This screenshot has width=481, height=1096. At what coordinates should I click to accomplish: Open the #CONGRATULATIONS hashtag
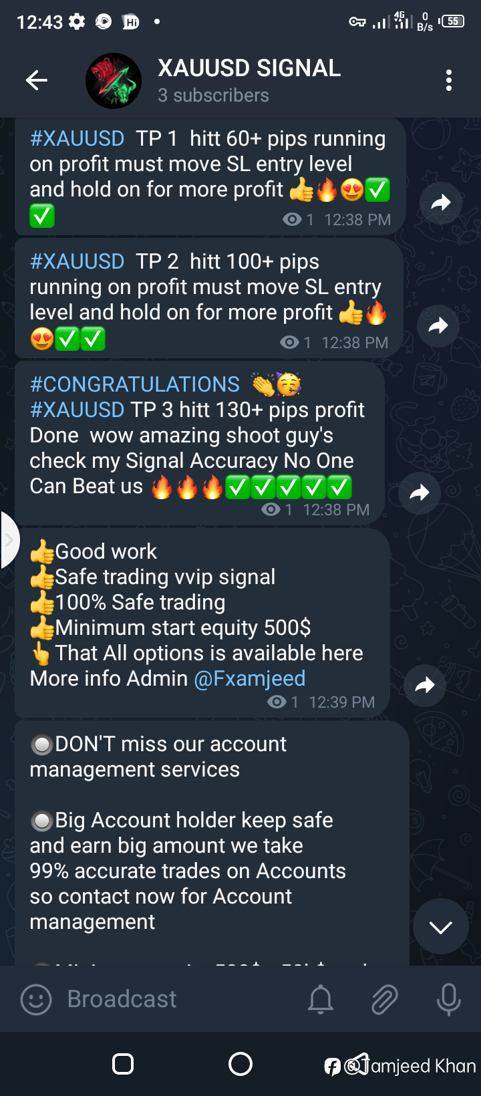(135, 384)
